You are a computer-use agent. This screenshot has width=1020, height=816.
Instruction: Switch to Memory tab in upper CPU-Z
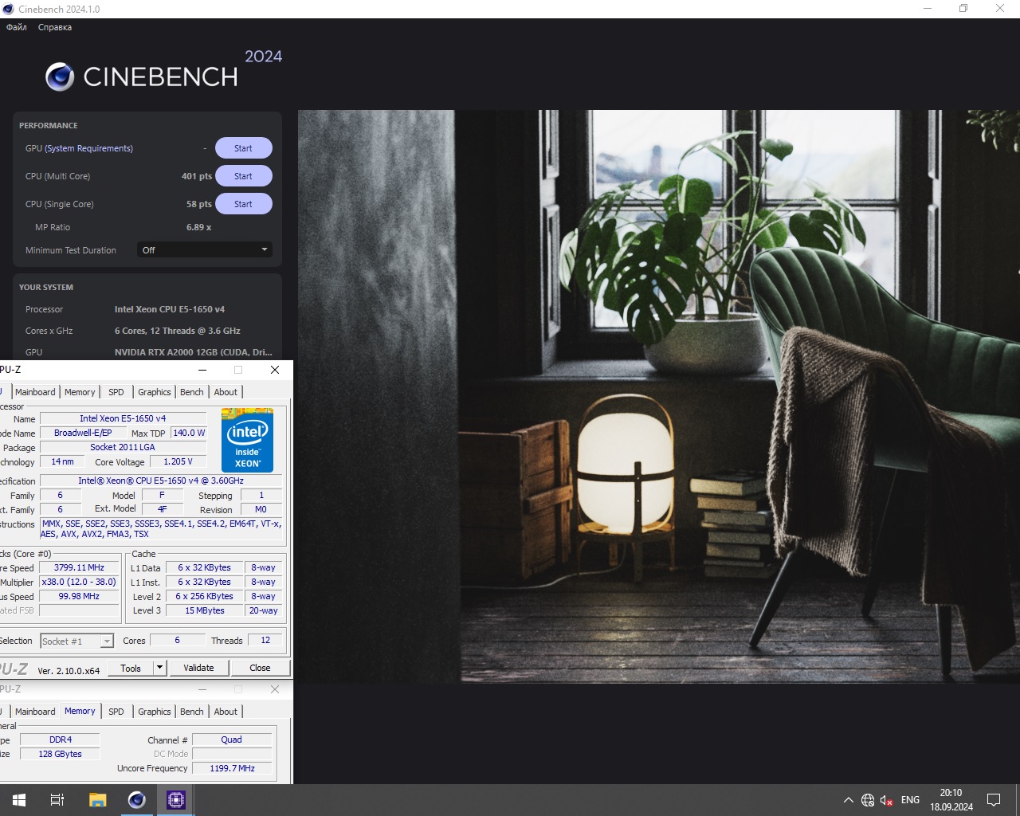(x=80, y=392)
